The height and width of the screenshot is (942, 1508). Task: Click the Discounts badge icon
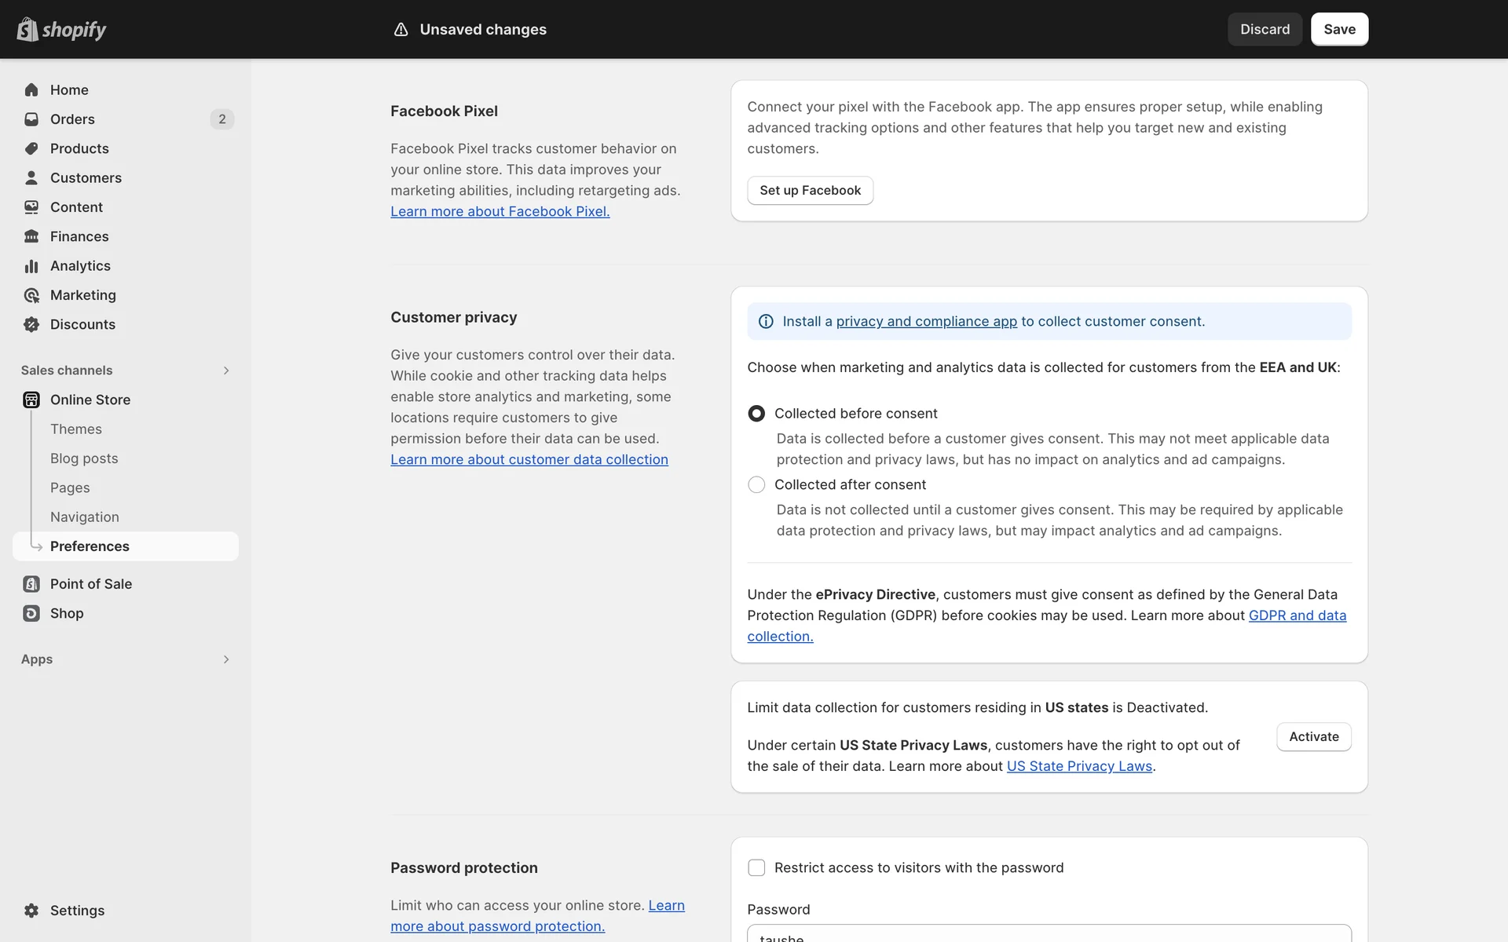[31, 324]
